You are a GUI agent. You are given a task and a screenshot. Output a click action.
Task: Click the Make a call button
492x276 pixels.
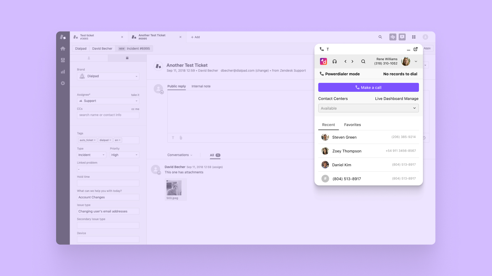[x=368, y=87]
